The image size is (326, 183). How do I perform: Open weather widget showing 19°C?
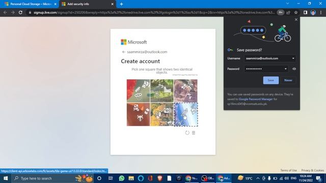tap(245, 178)
